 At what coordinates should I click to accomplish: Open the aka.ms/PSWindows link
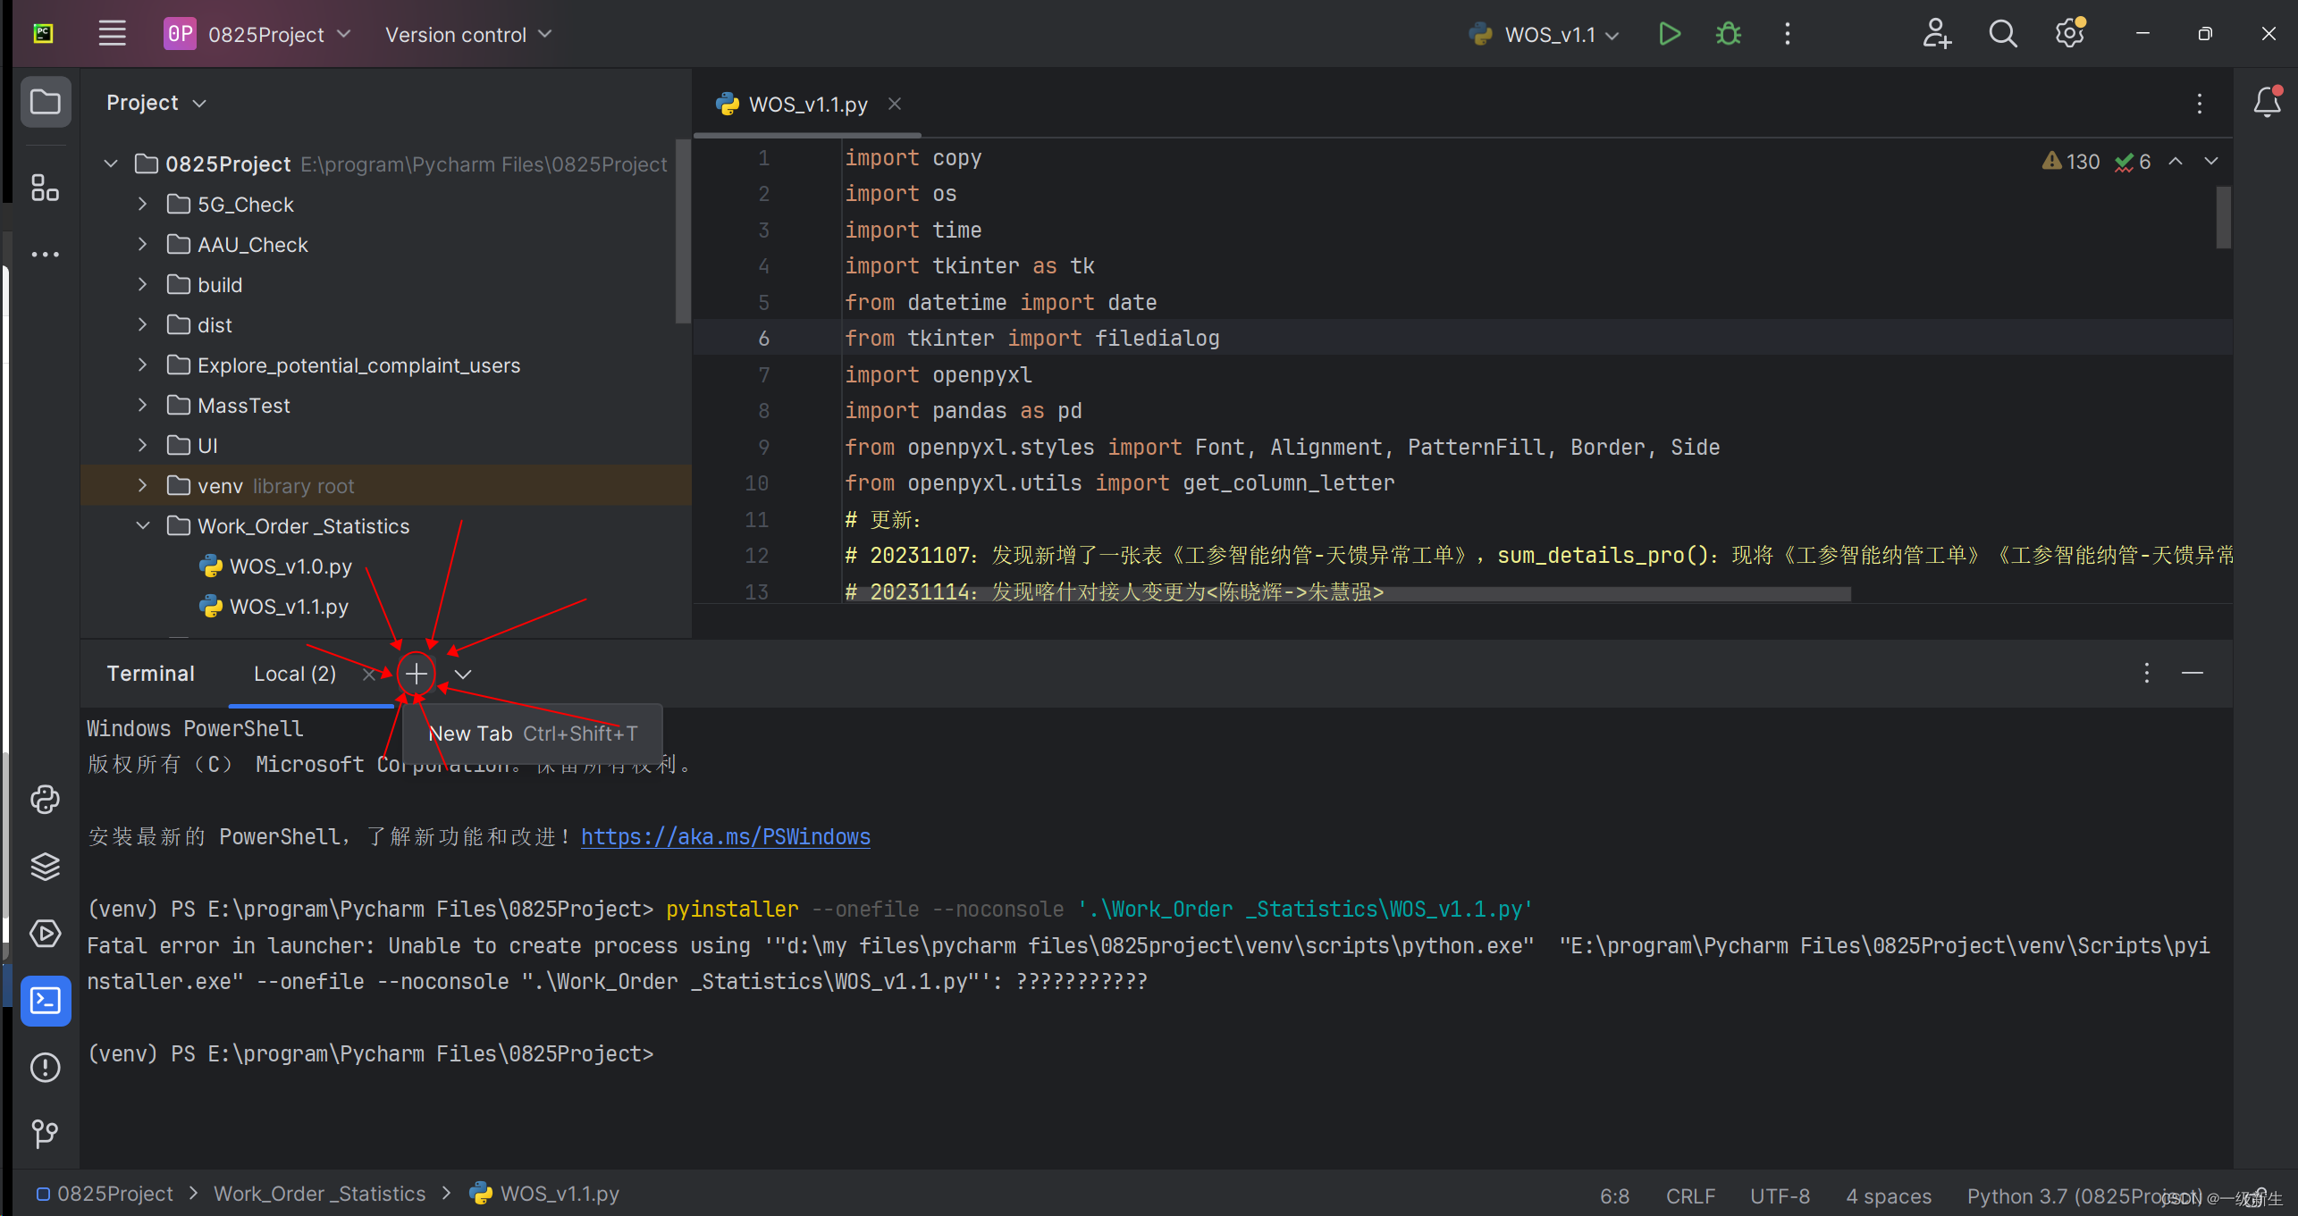[725, 837]
